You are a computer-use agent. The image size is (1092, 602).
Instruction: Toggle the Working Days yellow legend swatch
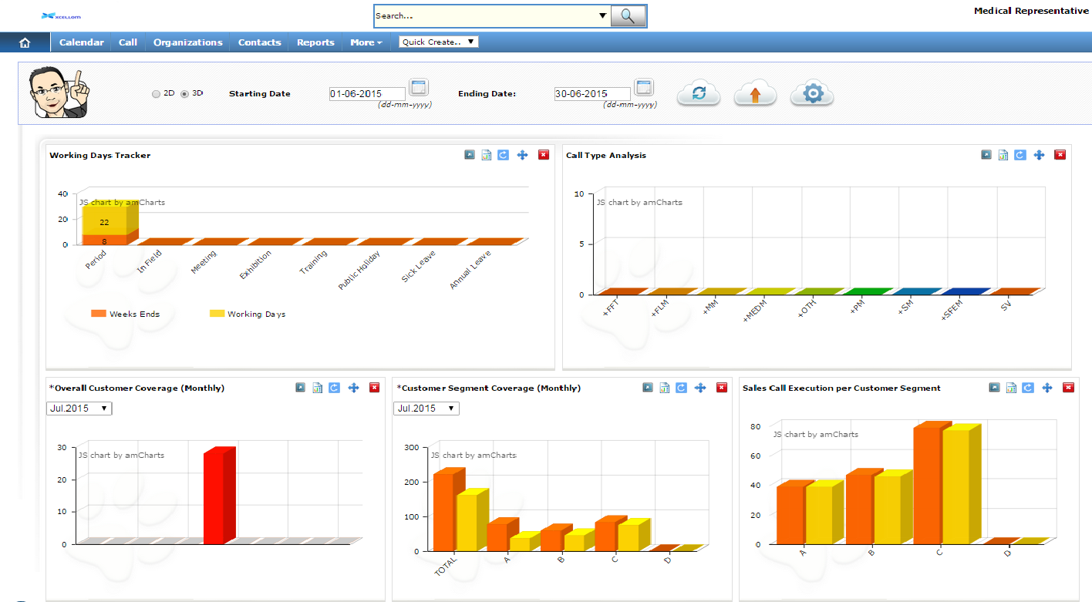pos(217,314)
